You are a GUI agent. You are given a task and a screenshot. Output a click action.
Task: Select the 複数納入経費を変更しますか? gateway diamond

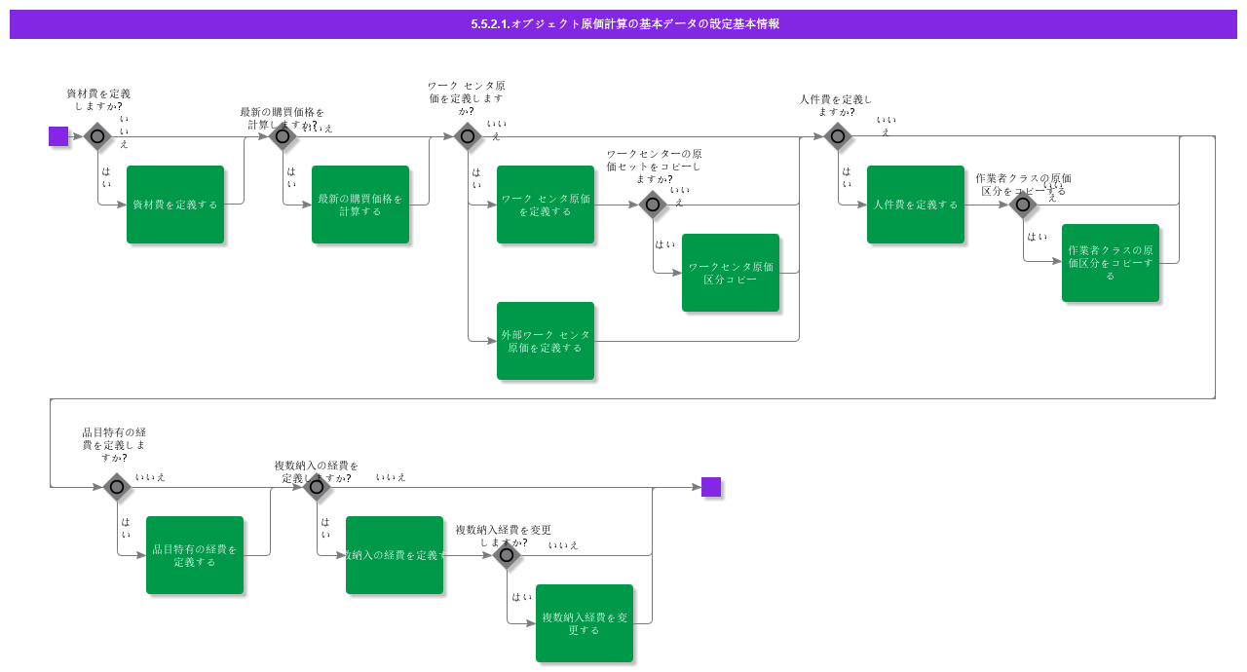(x=507, y=555)
